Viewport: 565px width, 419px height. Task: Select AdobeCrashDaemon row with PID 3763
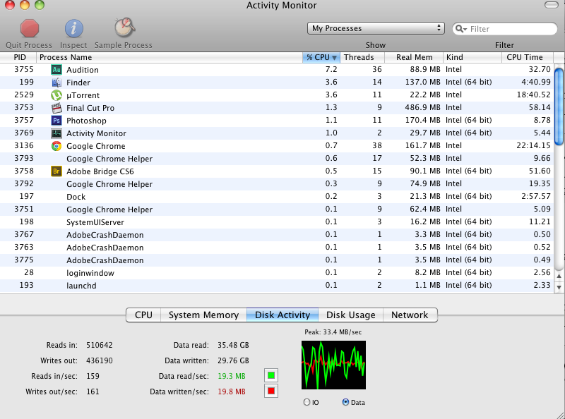click(x=277, y=248)
